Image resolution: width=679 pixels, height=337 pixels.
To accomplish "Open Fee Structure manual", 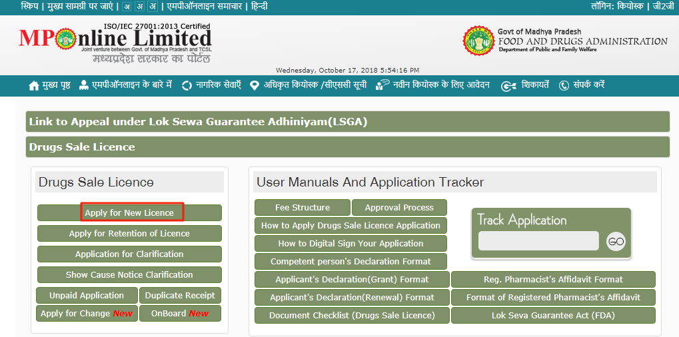I will tap(303, 208).
